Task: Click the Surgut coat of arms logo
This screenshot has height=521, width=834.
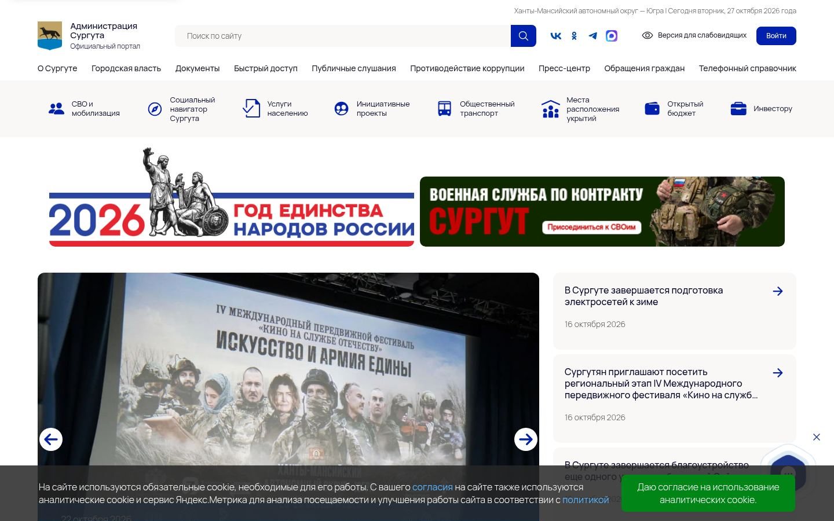Action: pos(50,36)
